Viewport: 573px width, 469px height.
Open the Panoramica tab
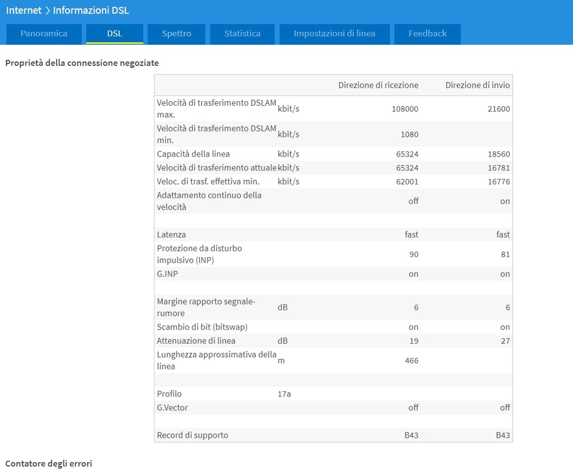point(44,34)
